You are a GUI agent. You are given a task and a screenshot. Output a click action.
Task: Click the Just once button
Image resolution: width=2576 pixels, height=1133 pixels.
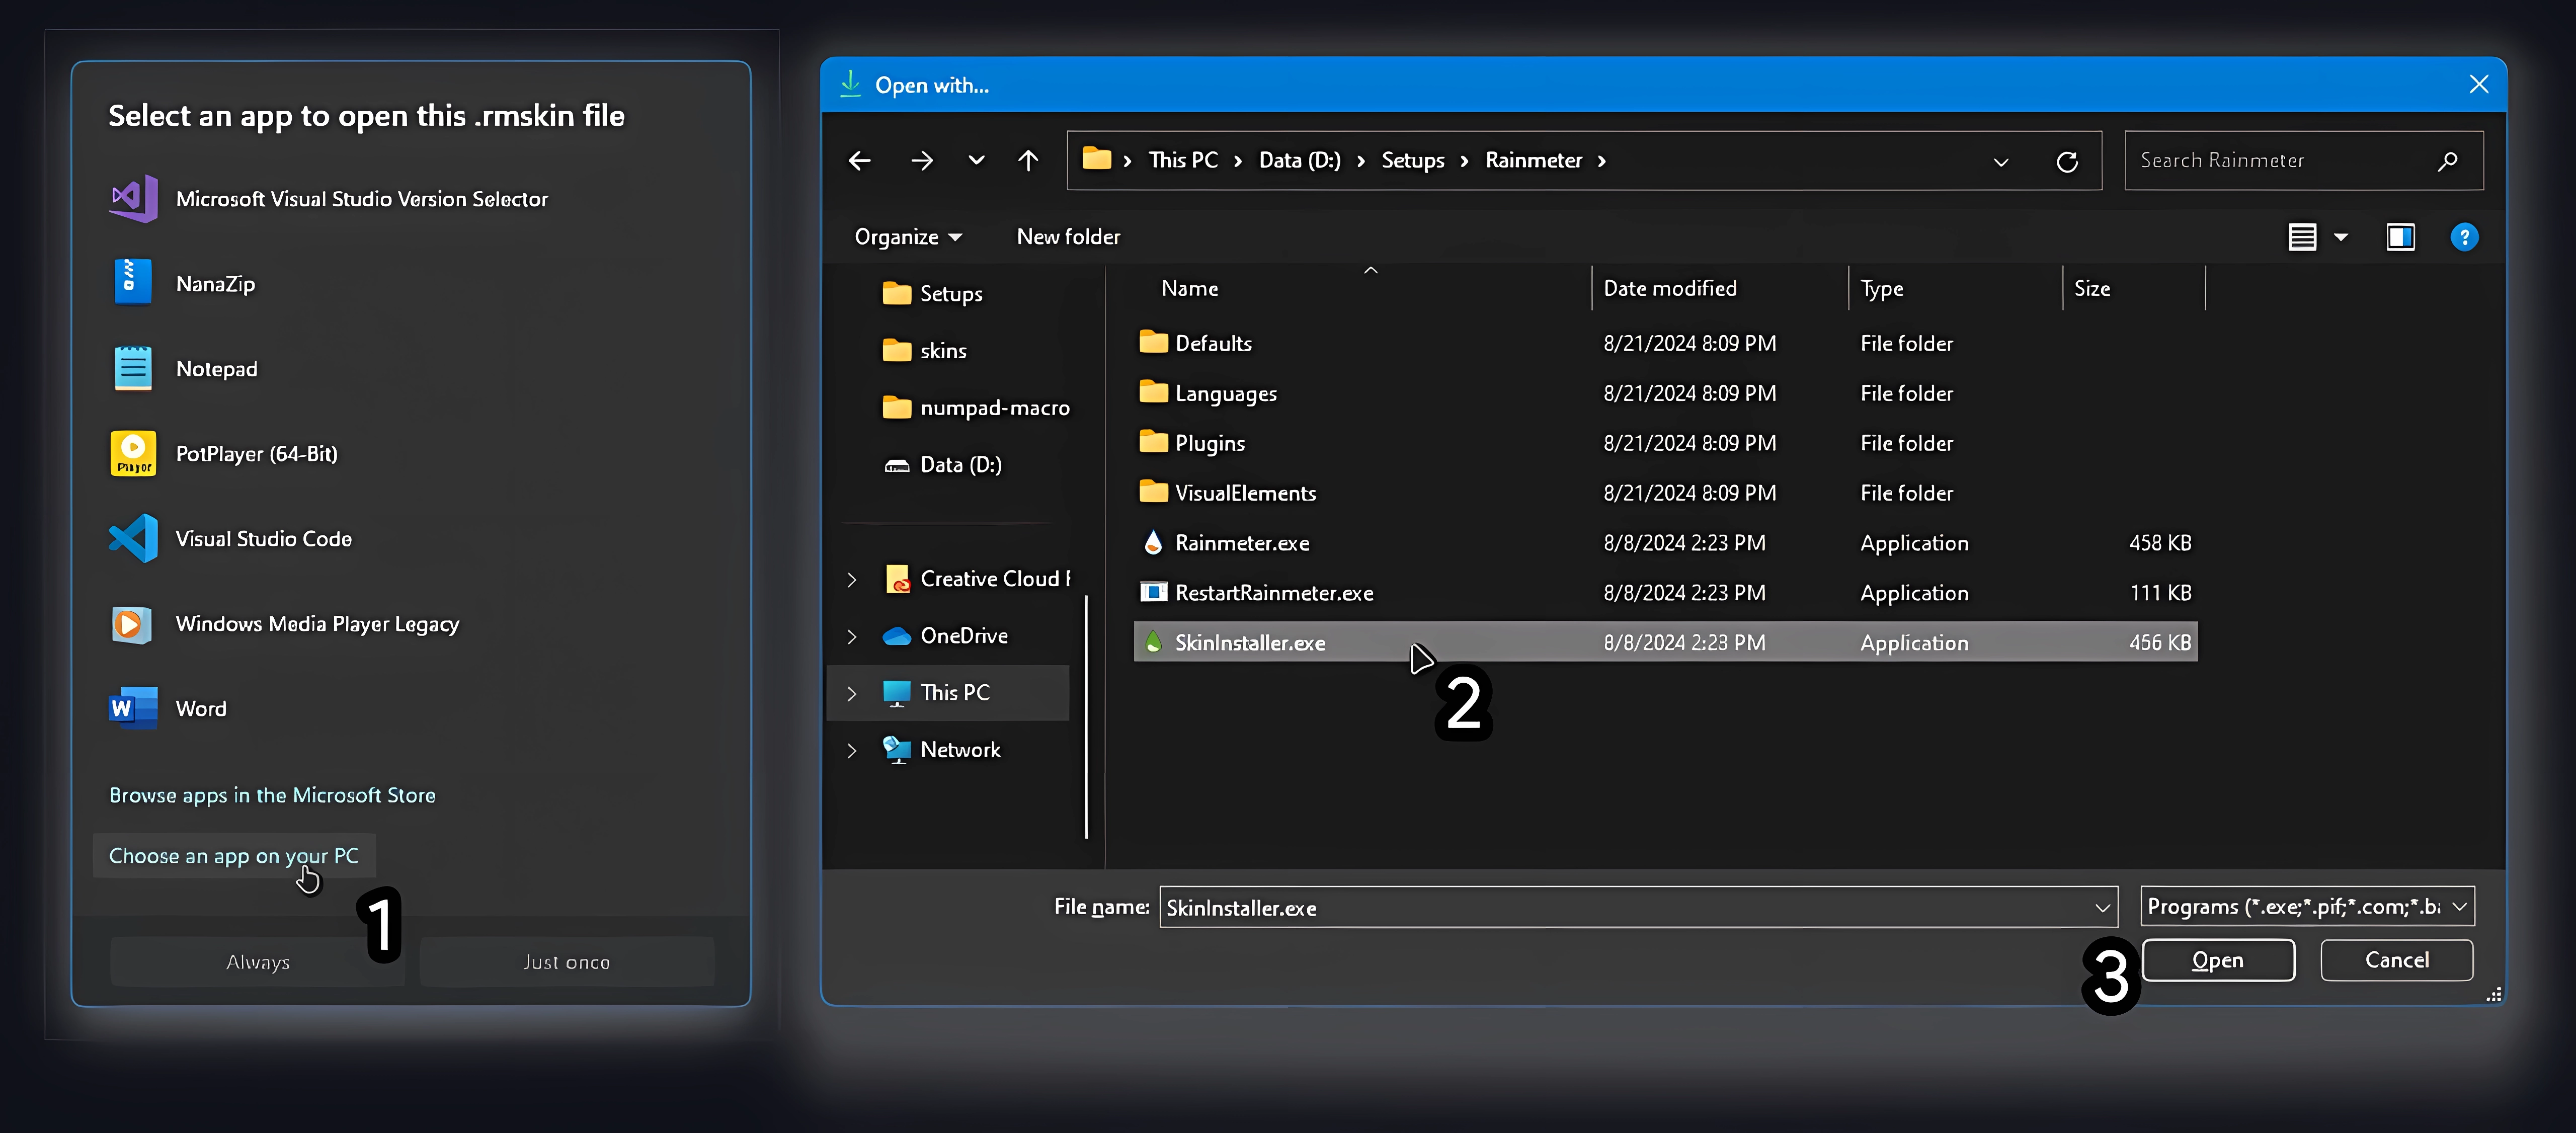(x=566, y=962)
